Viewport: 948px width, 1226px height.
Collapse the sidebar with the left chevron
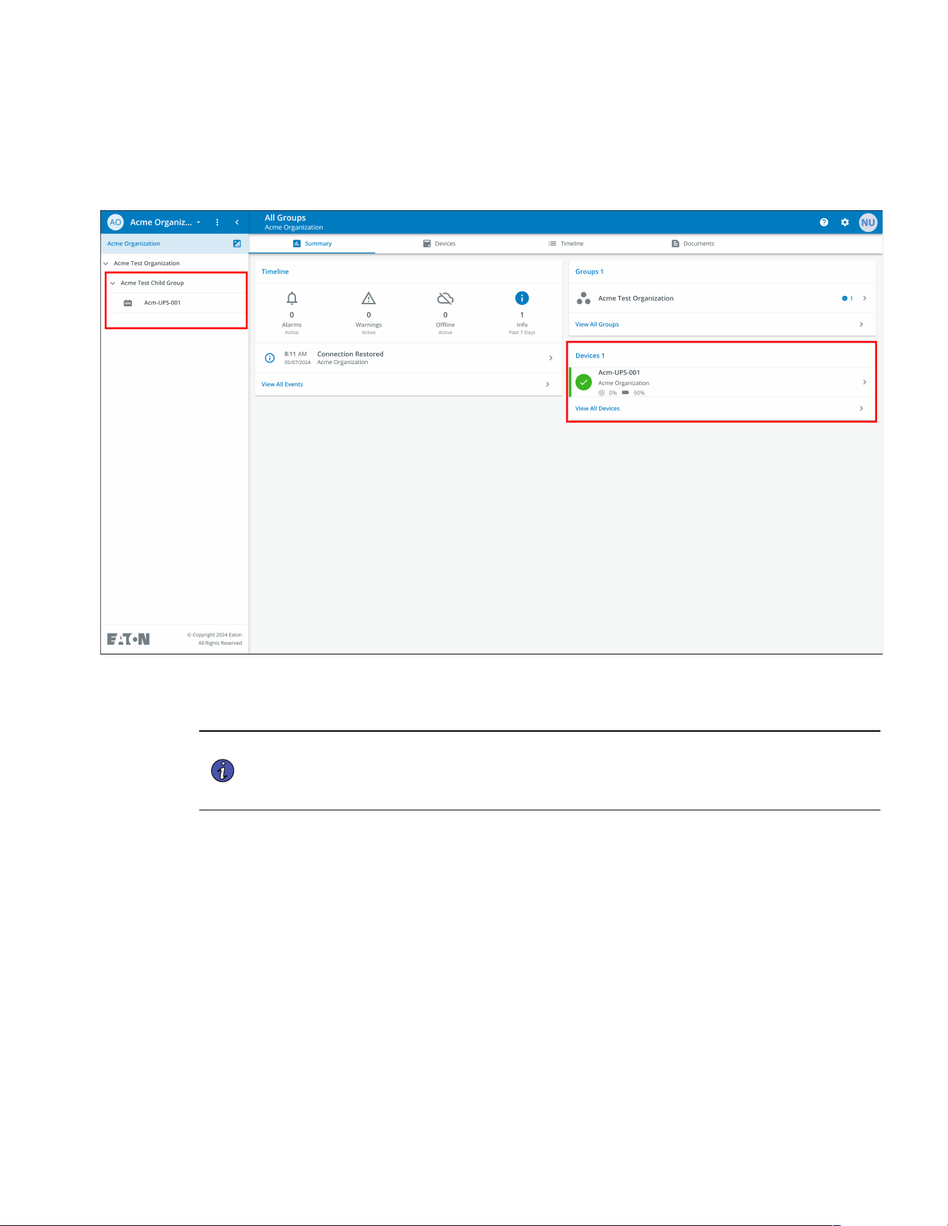[237, 223]
